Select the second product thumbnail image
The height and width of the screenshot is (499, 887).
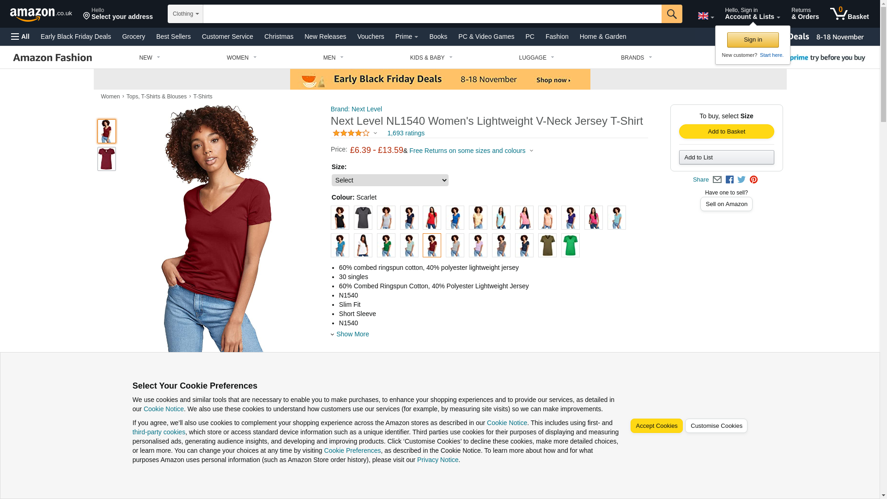pyautogui.click(x=107, y=159)
